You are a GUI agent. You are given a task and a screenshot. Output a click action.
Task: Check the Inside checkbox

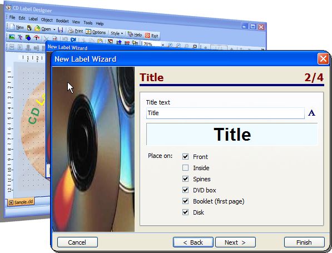point(186,168)
